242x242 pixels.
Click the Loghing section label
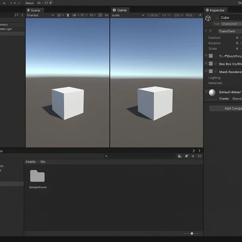214,78
